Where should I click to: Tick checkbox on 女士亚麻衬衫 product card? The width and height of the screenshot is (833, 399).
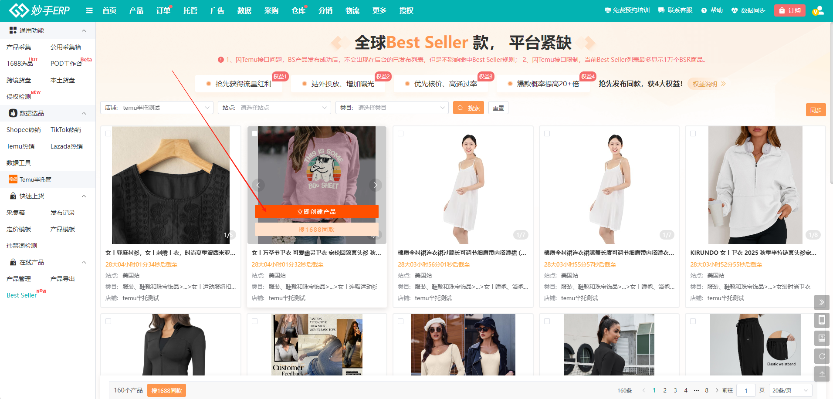pyautogui.click(x=108, y=134)
